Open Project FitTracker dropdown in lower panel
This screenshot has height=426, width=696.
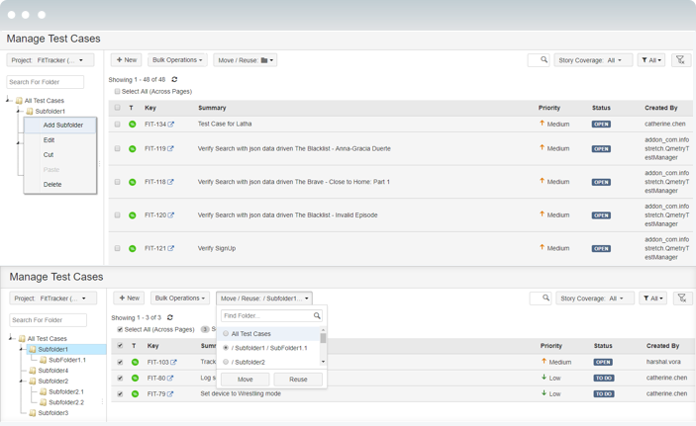(x=53, y=298)
